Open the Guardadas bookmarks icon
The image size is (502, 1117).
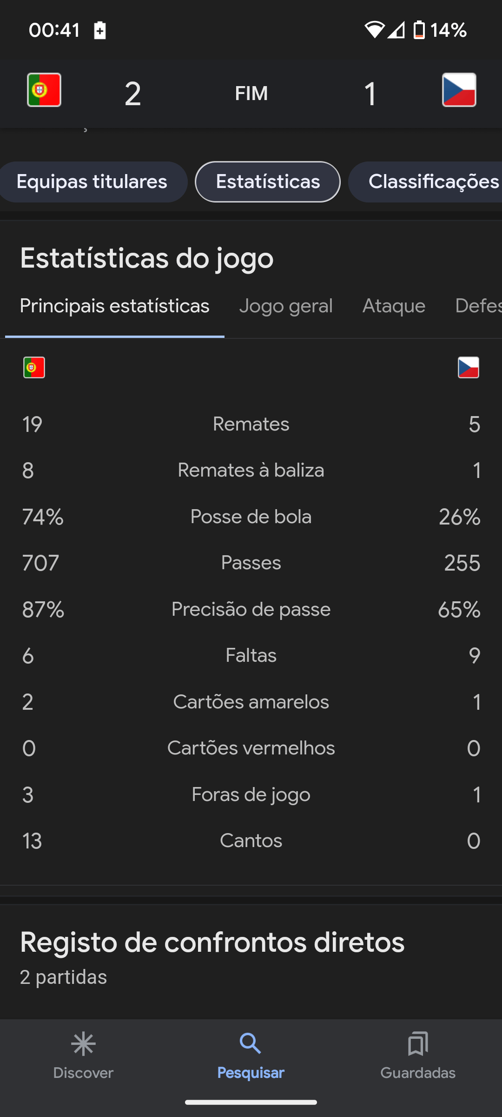click(x=418, y=1044)
